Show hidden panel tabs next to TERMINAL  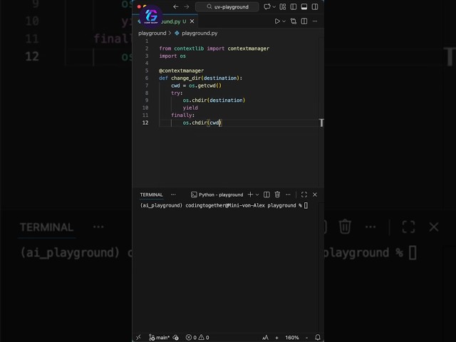click(x=173, y=195)
